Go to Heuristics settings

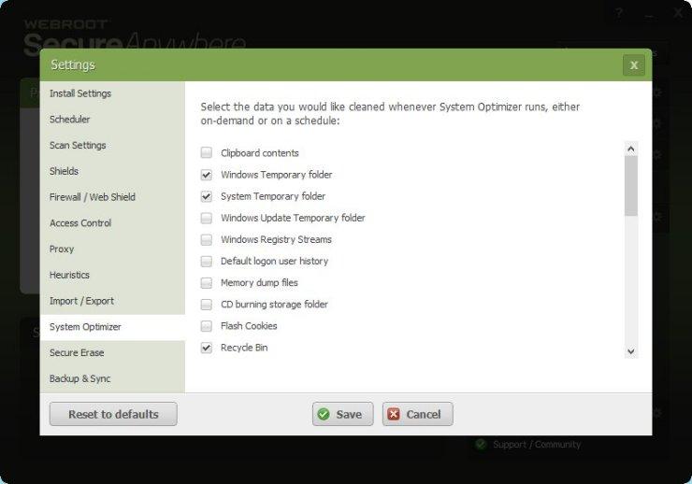pos(112,275)
